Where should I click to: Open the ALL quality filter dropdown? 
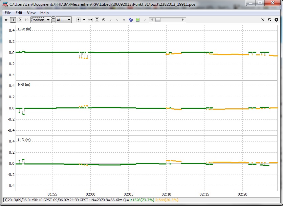click(64, 20)
